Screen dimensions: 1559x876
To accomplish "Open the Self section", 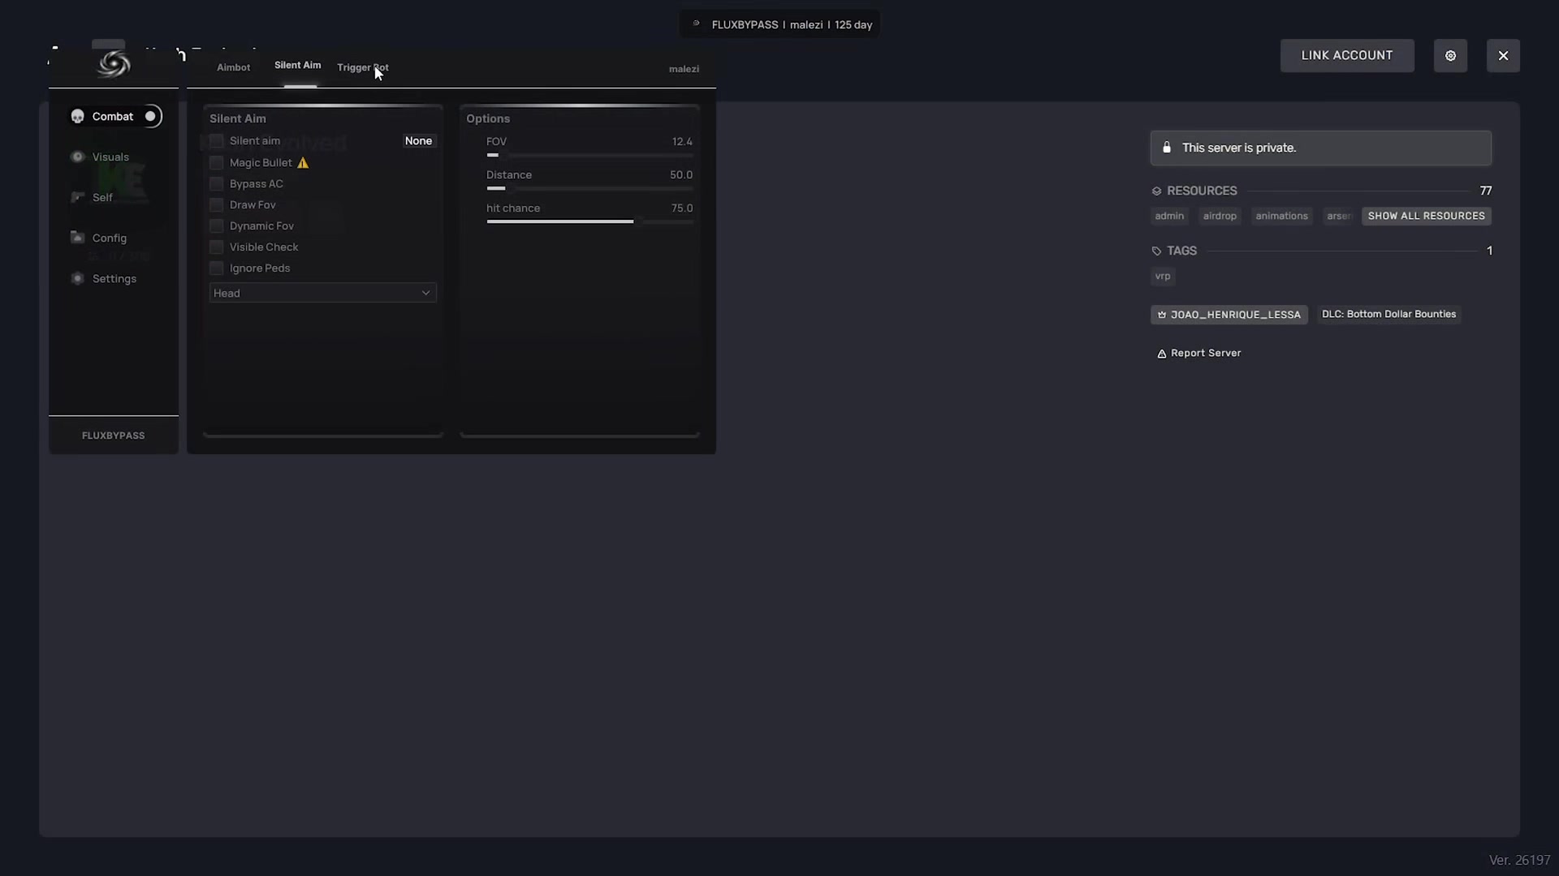I will coord(102,198).
